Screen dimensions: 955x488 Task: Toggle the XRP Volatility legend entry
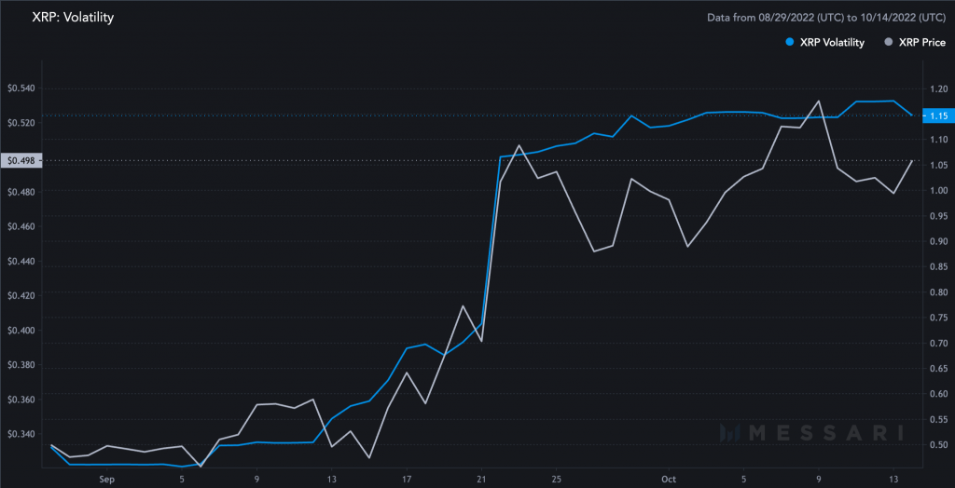coord(824,43)
